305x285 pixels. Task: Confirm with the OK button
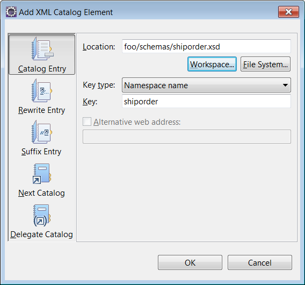190,262
